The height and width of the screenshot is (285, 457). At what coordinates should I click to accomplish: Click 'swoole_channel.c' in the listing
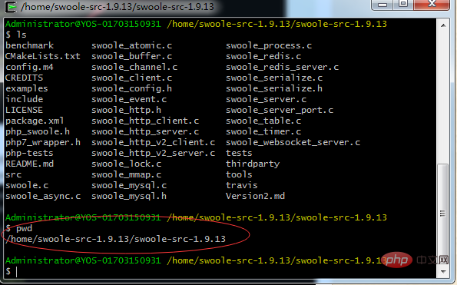click(x=134, y=67)
